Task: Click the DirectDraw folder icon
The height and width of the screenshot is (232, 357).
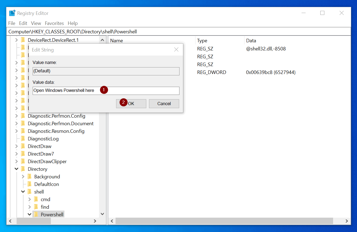Action: tap(23, 146)
